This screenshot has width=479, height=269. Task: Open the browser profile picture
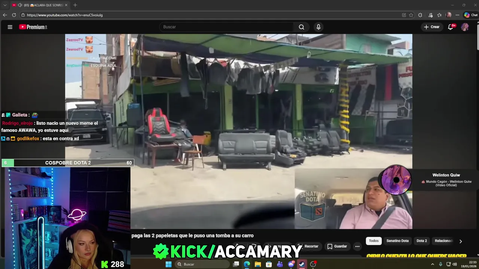[x=449, y=15]
